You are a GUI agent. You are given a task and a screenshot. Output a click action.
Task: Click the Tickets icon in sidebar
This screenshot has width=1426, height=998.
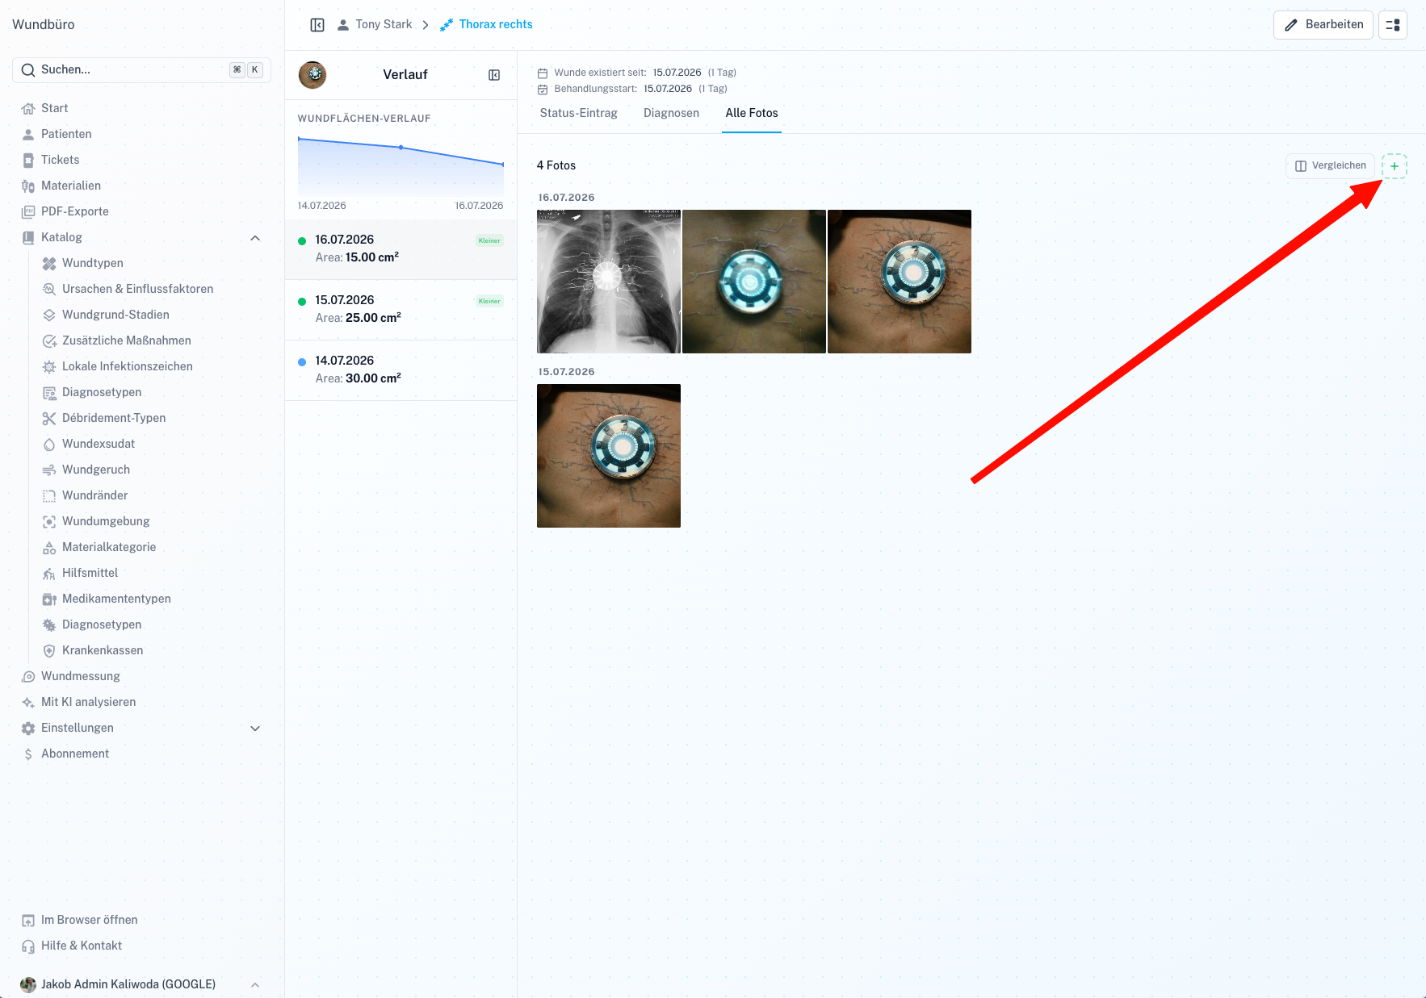coord(28,160)
